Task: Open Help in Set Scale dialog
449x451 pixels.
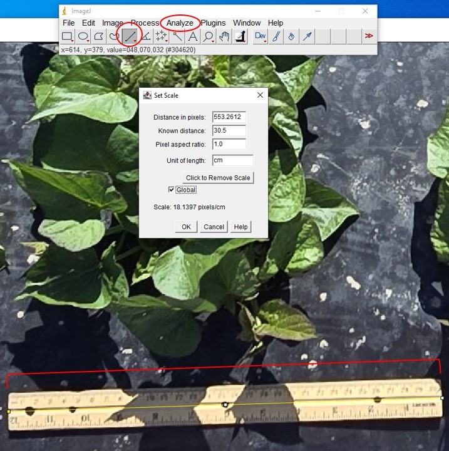Action: tap(240, 227)
